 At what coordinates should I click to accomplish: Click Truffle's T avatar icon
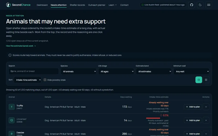coord(11,107)
